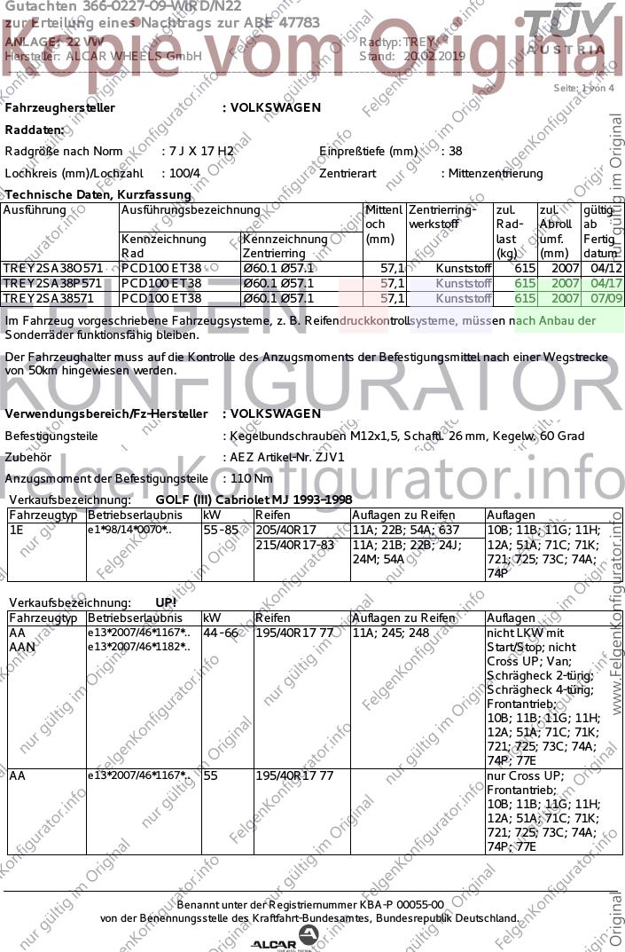
Task: Select the tyre size '205/40R17'
Action: [x=285, y=530]
